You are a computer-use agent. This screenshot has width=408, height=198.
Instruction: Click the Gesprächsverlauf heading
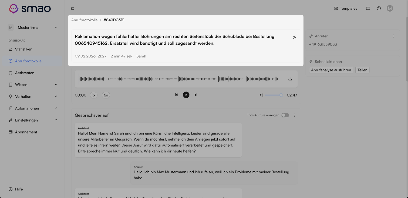point(92,115)
